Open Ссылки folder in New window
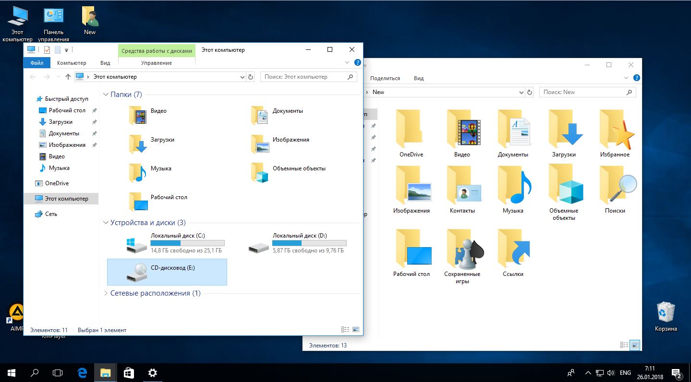691x382 pixels. coord(513,253)
